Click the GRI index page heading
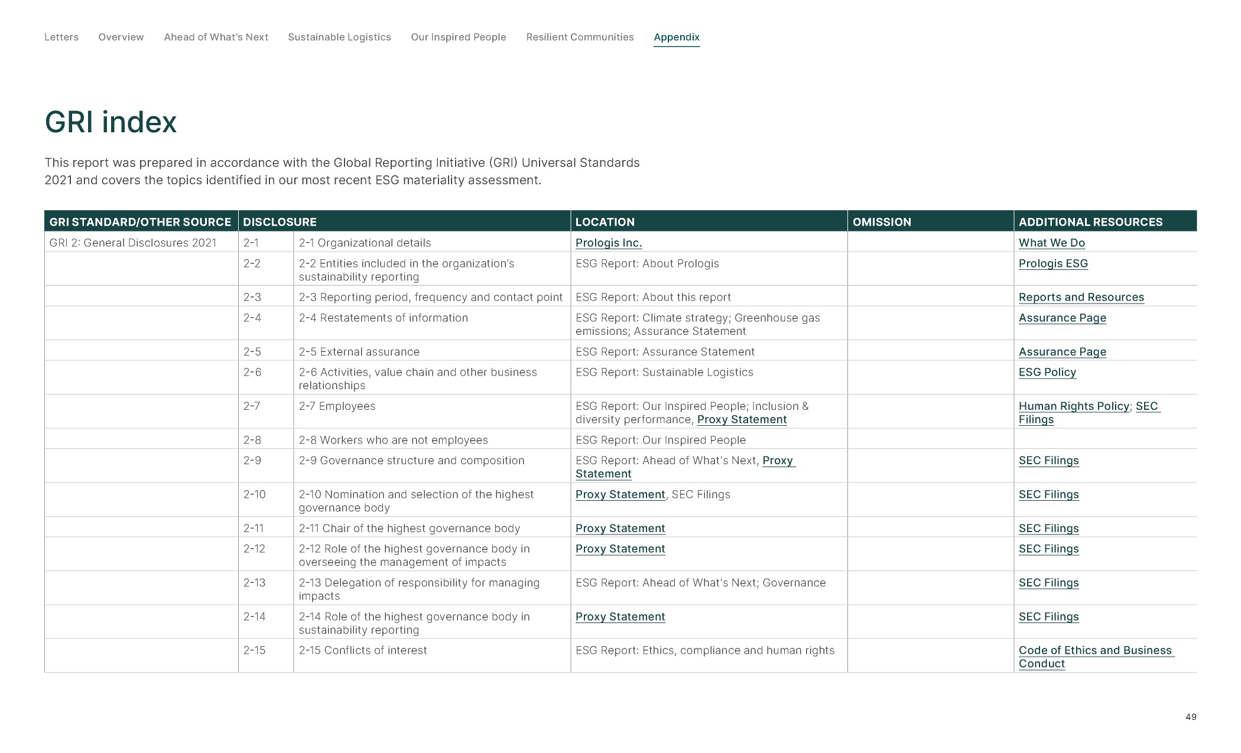This screenshot has width=1241, height=753. click(111, 122)
